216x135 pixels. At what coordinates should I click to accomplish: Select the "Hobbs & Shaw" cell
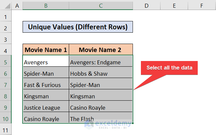click(x=101, y=73)
